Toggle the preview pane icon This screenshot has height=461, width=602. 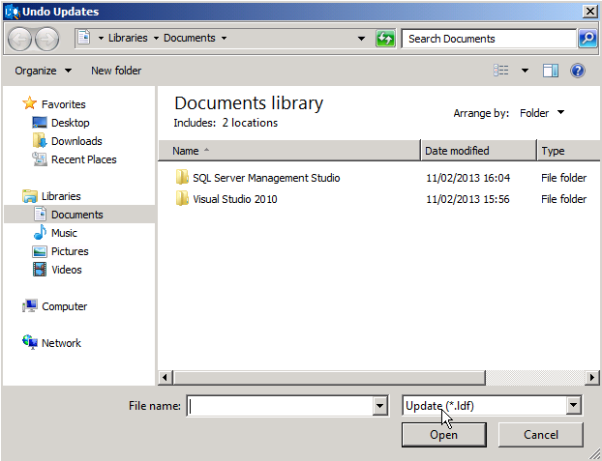(551, 71)
